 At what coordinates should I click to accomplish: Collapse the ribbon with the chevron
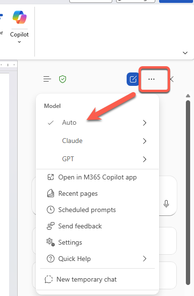185,53
